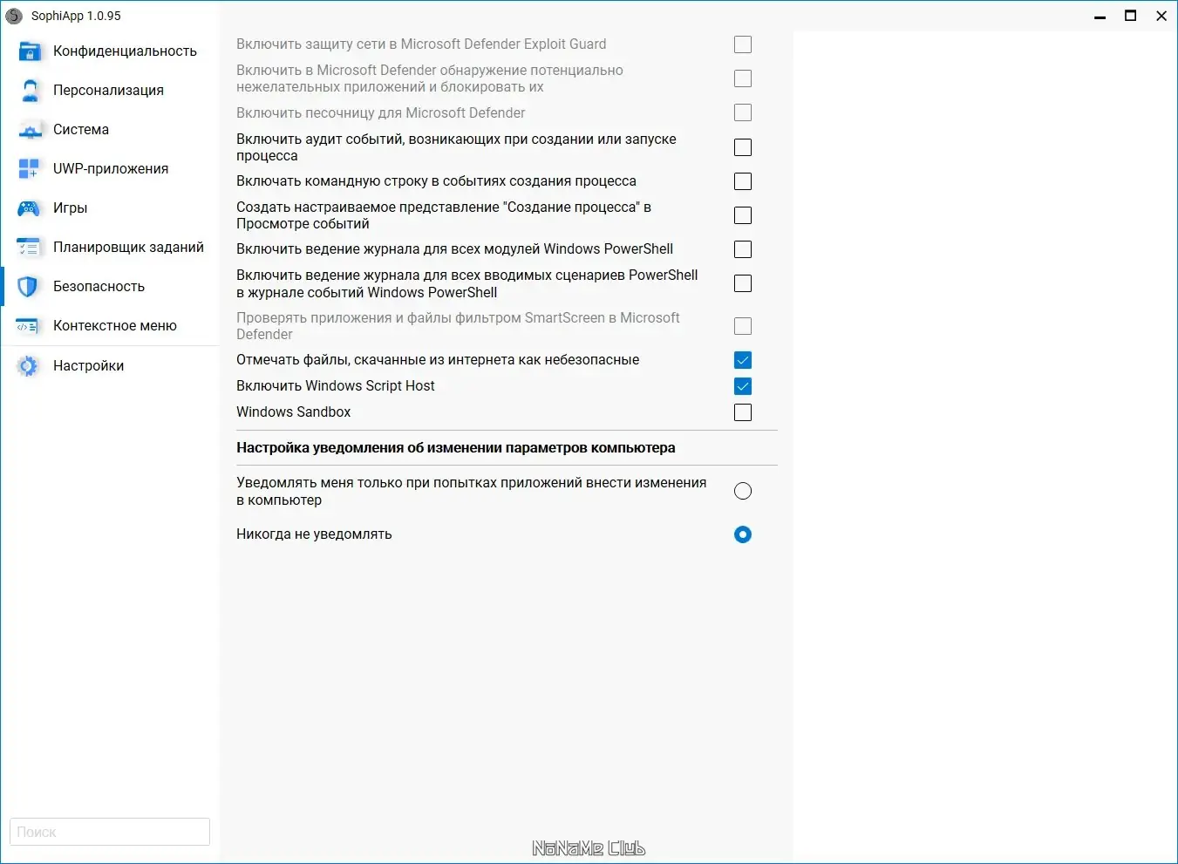
Task: Click the Настройки gear icon
Action: 30,366
